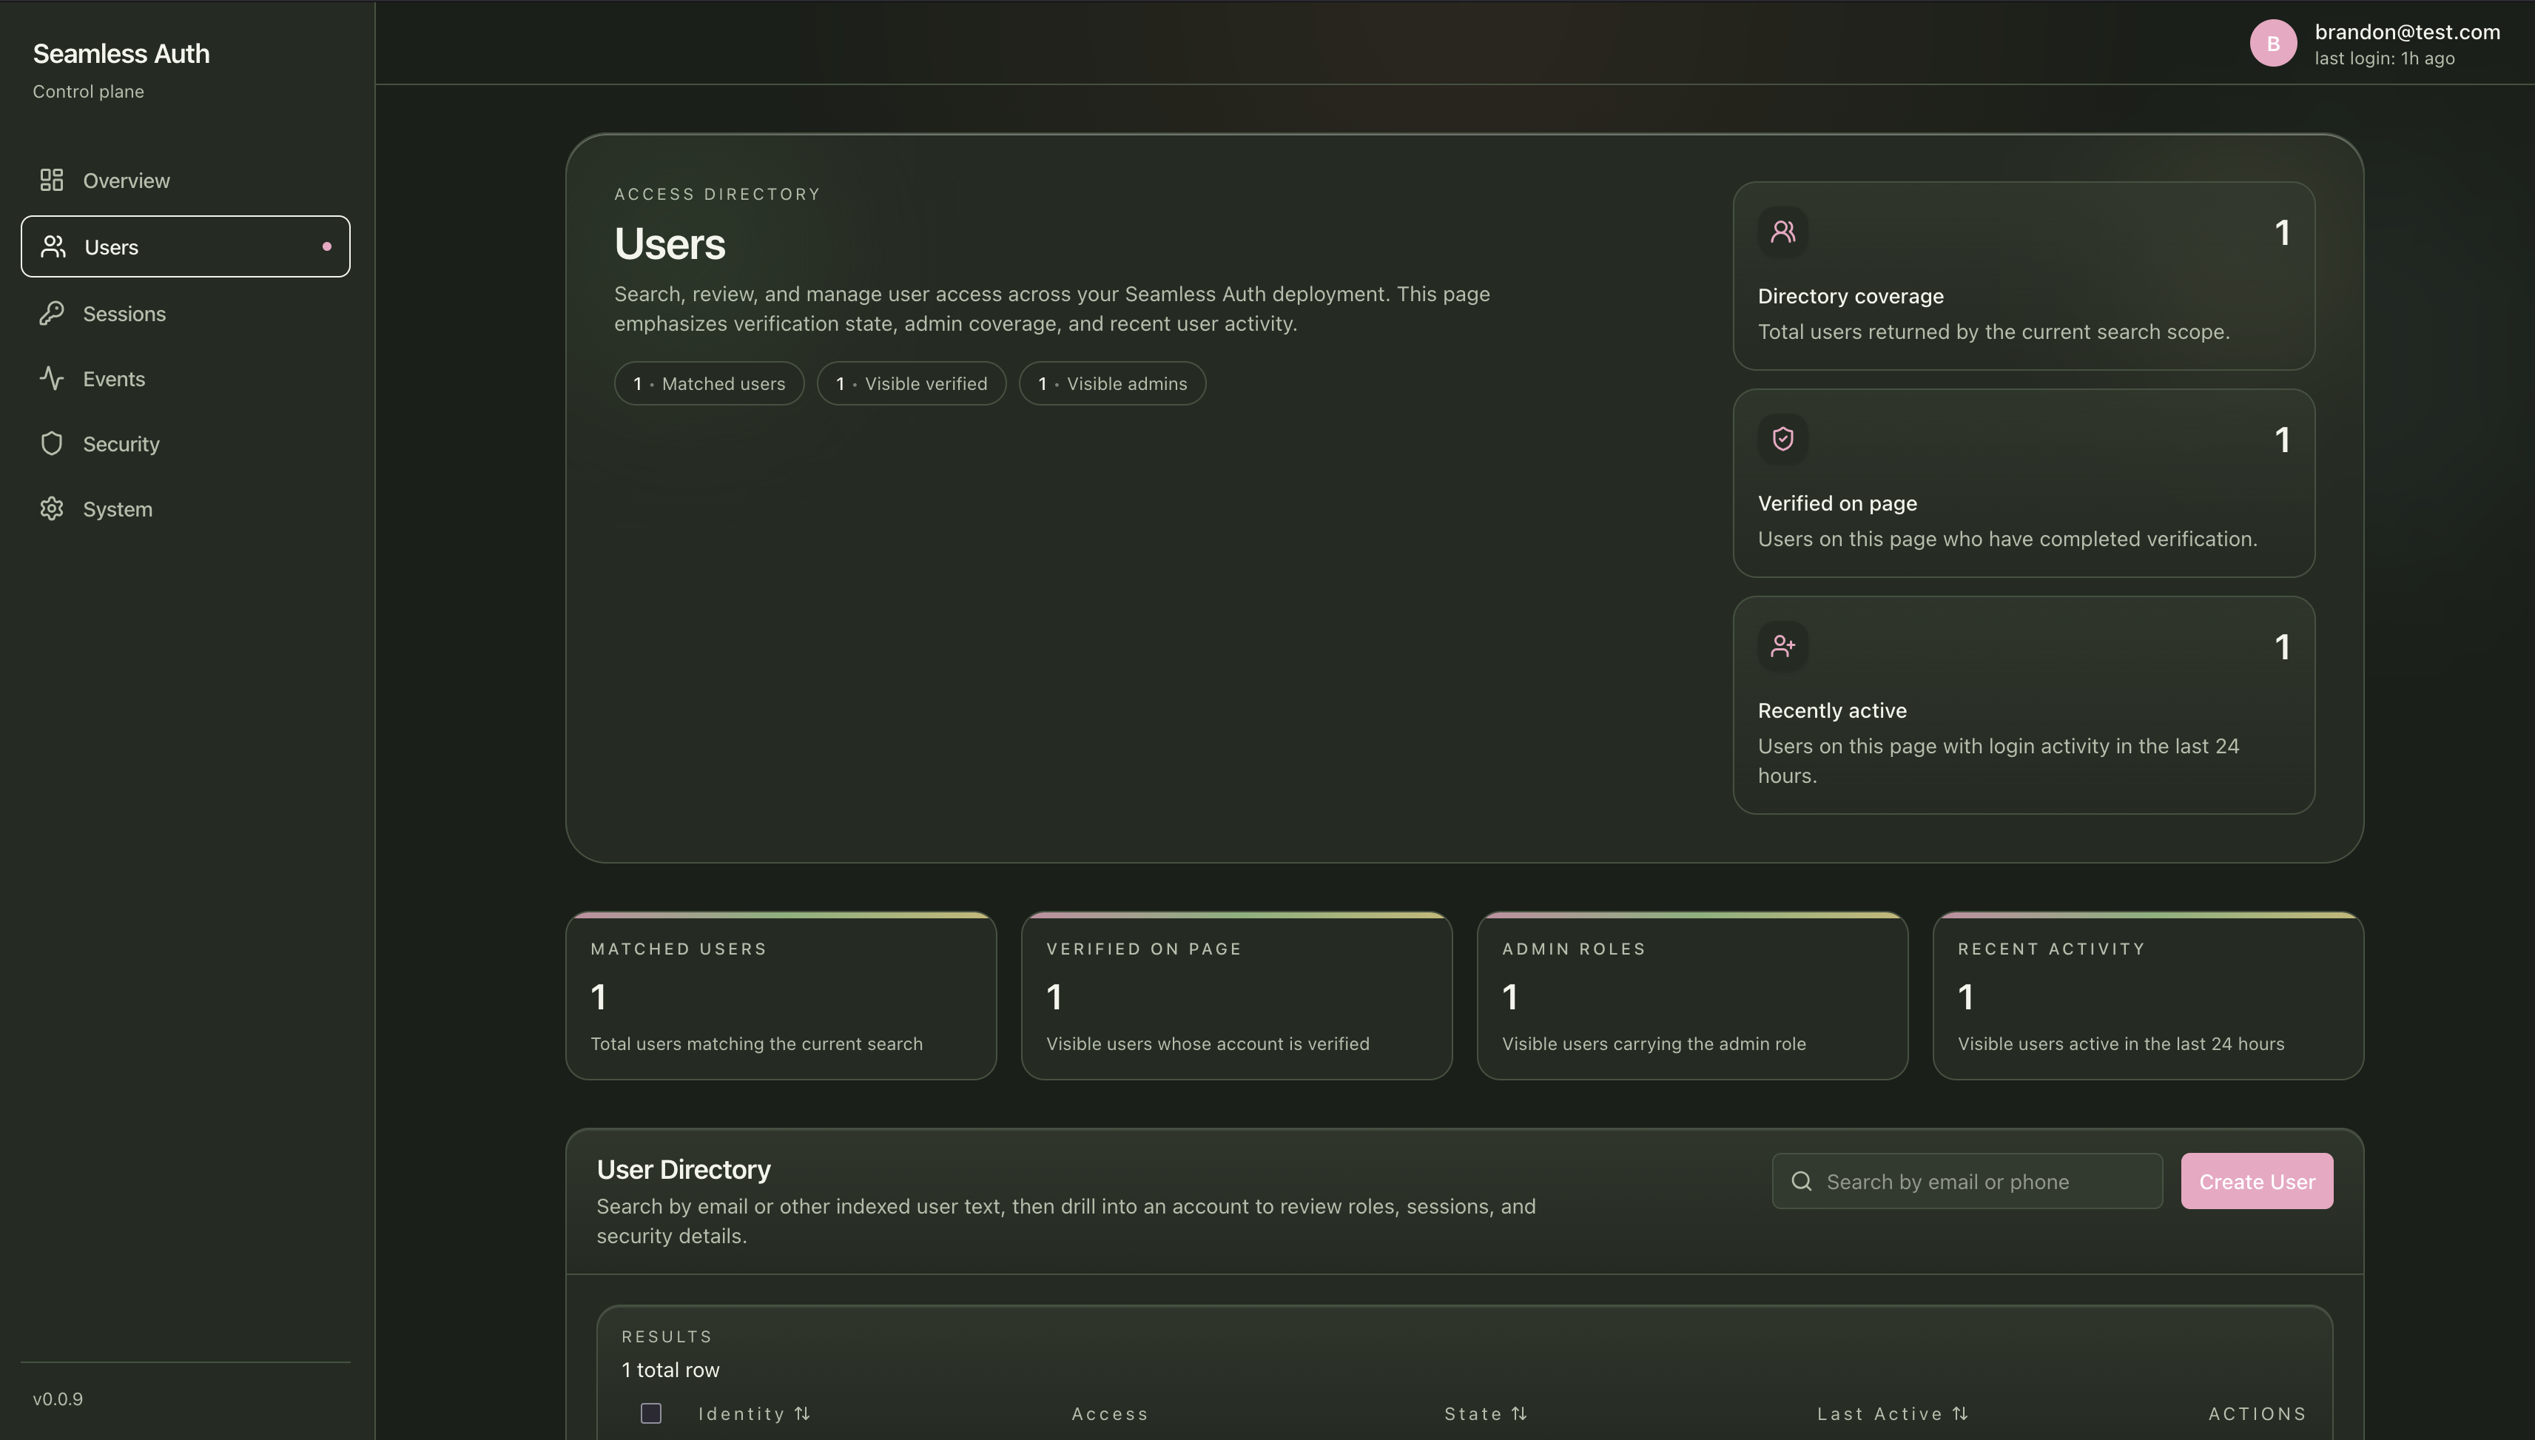Click the B user avatar
This screenshot has height=1440, width=2535.
point(2273,44)
